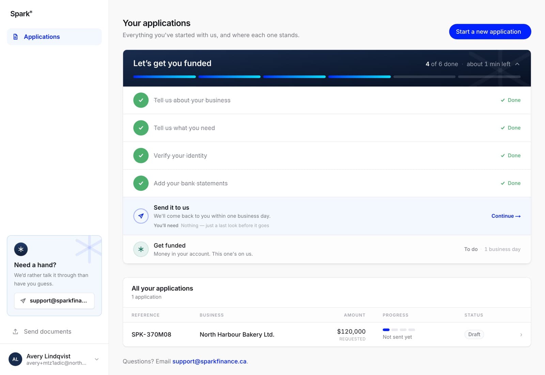Click the STATUS column header
Screen dimensions: 545x375
point(474,315)
